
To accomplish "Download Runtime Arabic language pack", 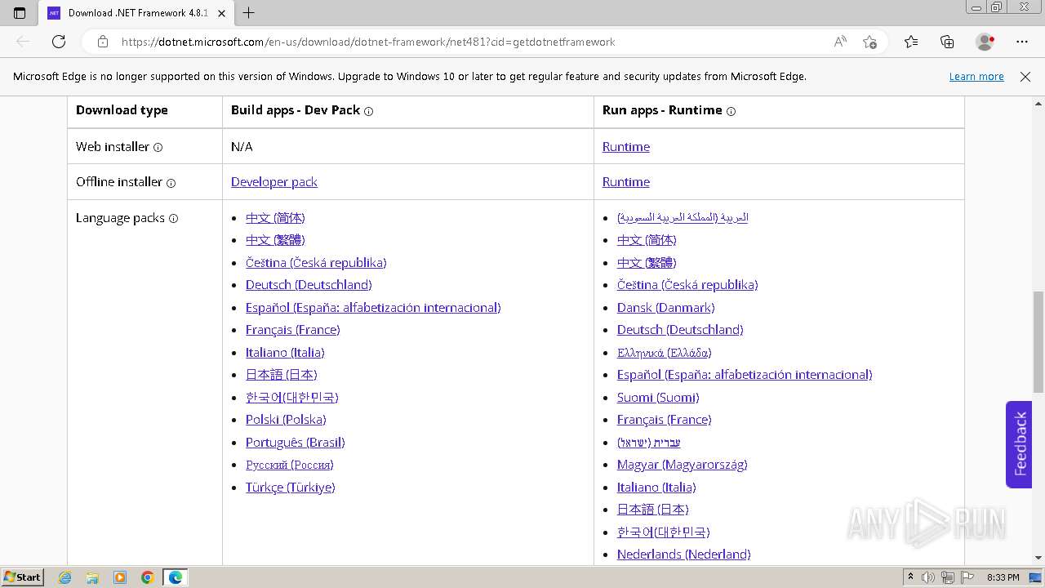I will [683, 217].
